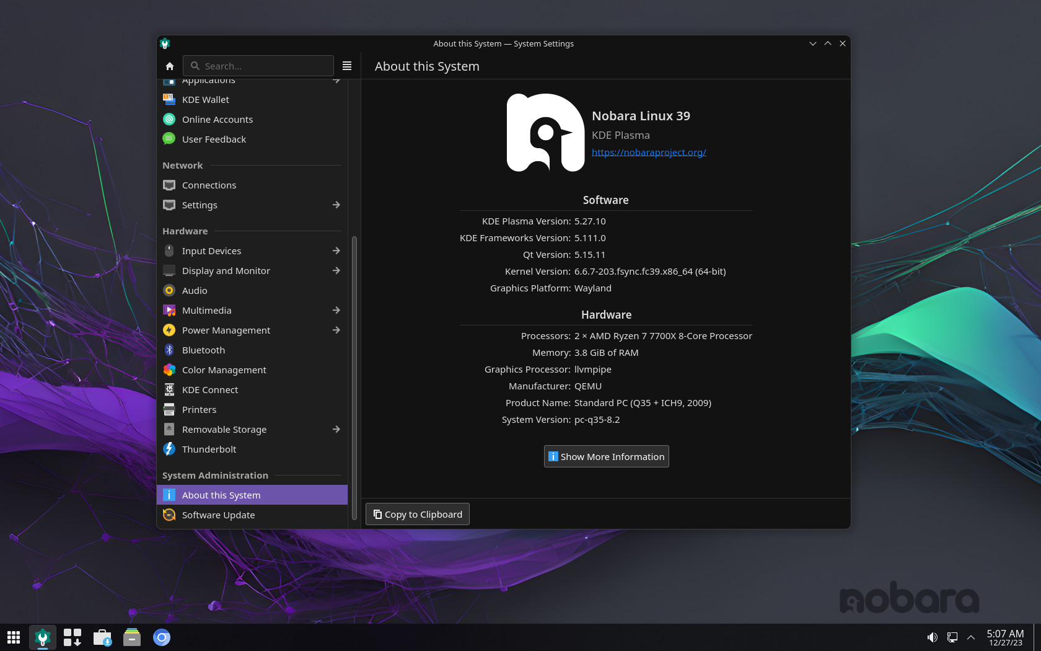This screenshot has height=651, width=1041.
Task: Open the Audio settings page
Action: coord(252,290)
